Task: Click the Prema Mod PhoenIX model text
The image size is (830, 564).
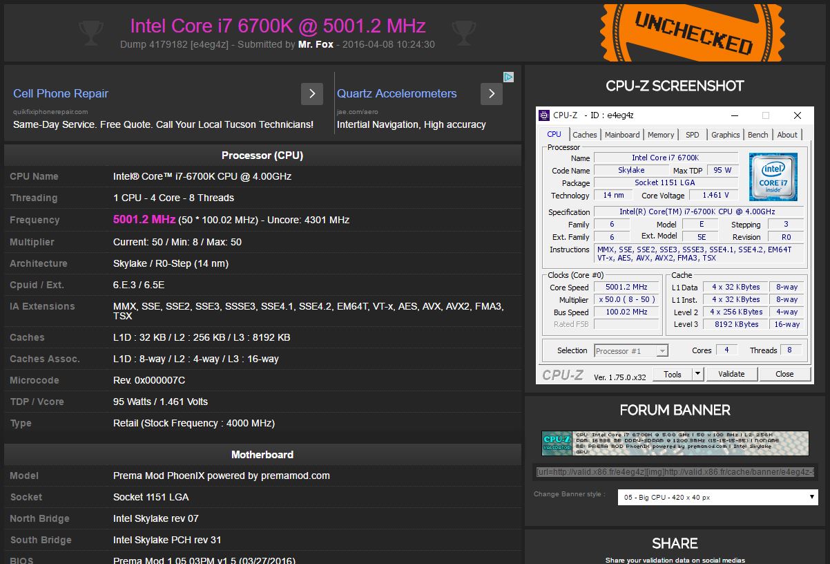Action: [x=222, y=476]
